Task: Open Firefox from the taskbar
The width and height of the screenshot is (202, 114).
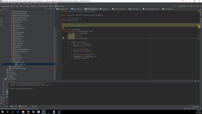Action: point(28,112)
